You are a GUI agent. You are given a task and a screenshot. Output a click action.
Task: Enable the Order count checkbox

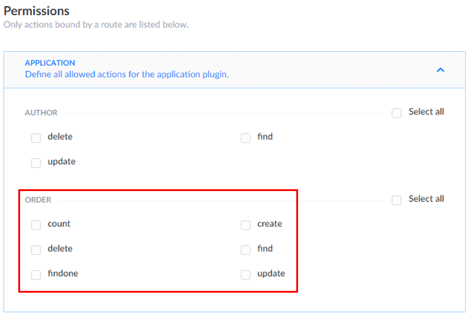(36, 225)
